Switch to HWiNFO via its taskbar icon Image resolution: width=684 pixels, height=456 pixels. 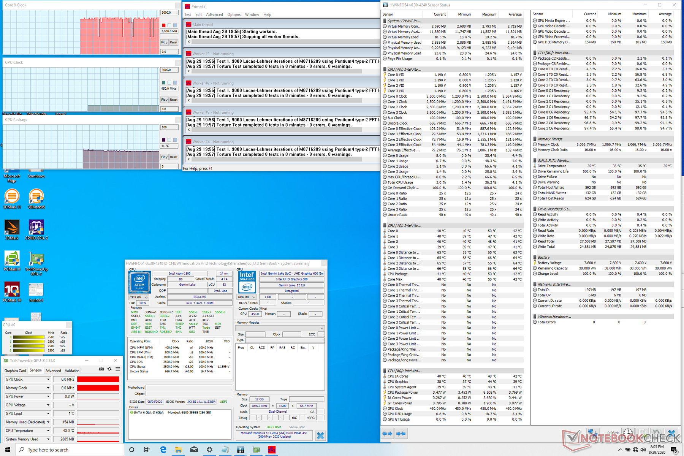(x=241, y=450)
